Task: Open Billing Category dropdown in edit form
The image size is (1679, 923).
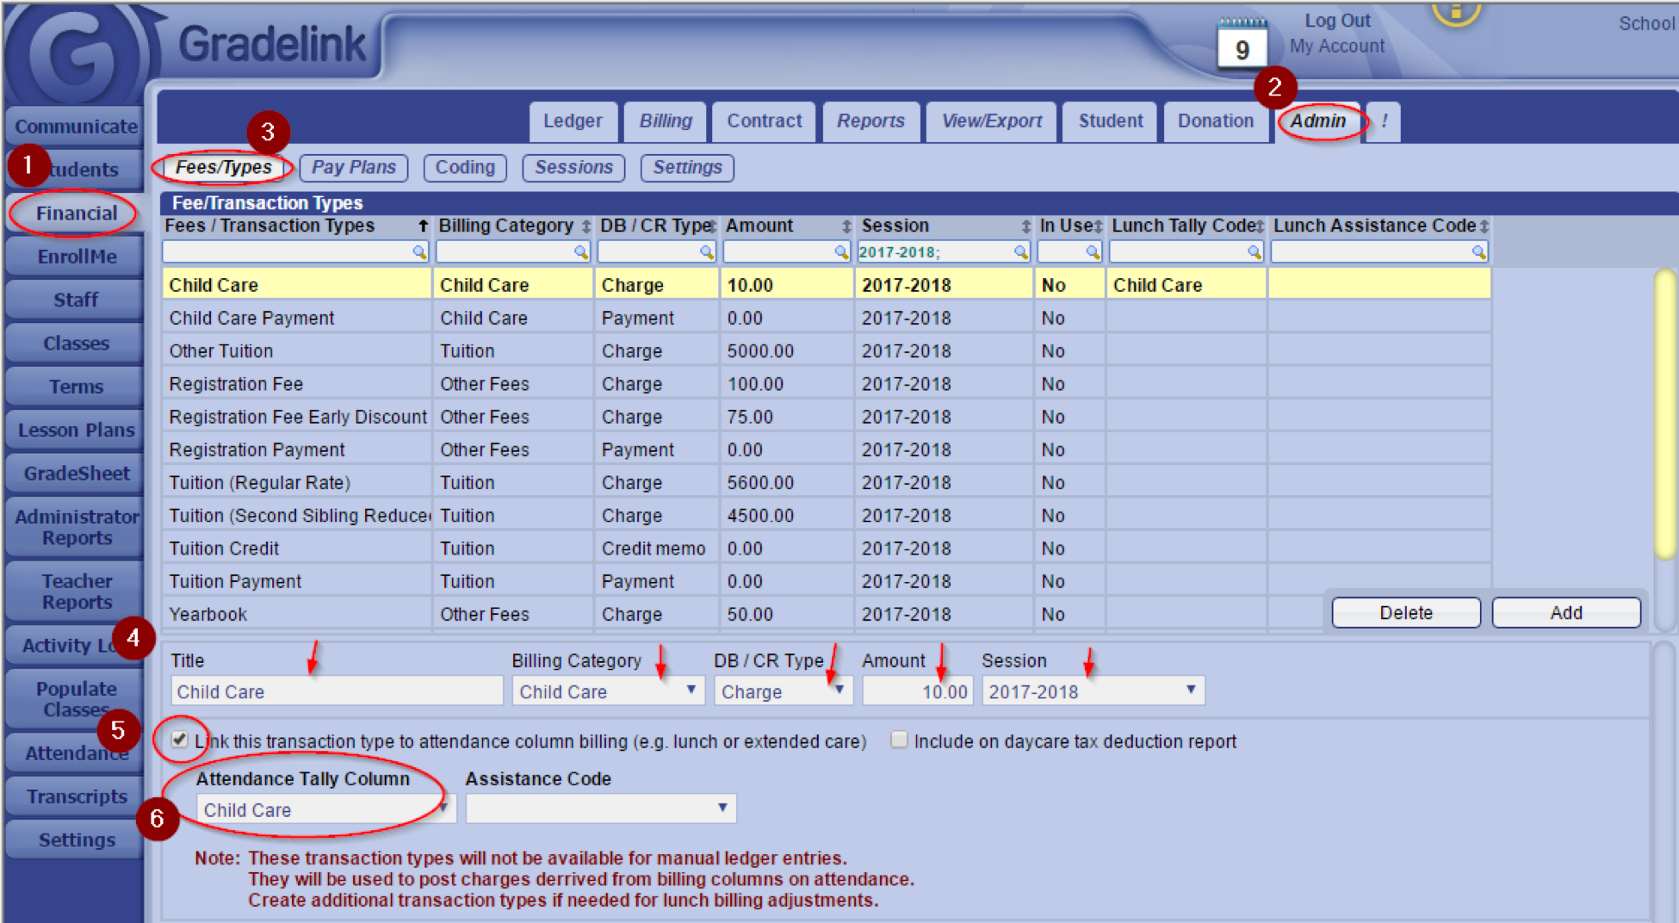Action: (608, 691)
